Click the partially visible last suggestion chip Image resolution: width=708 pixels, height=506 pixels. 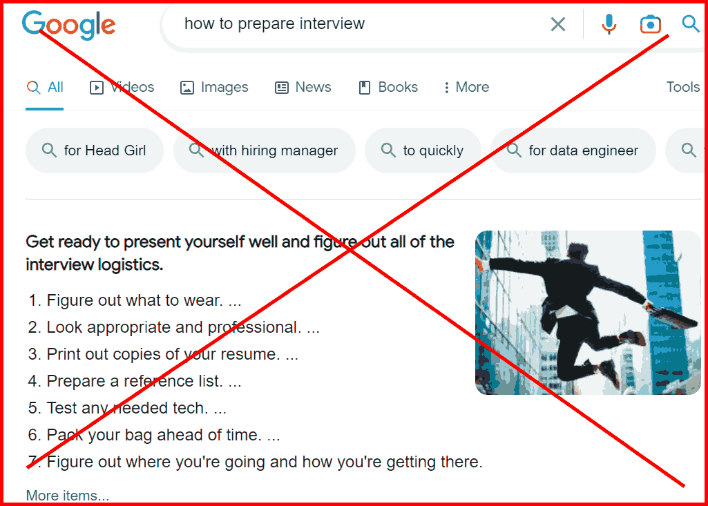coord(685,150)
